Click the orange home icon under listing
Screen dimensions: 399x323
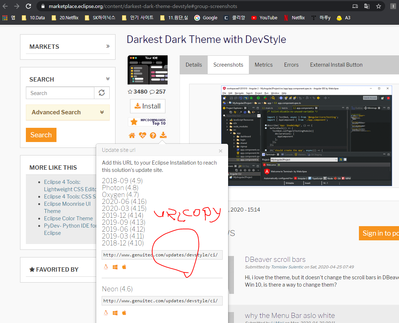[x=132, y=135]
